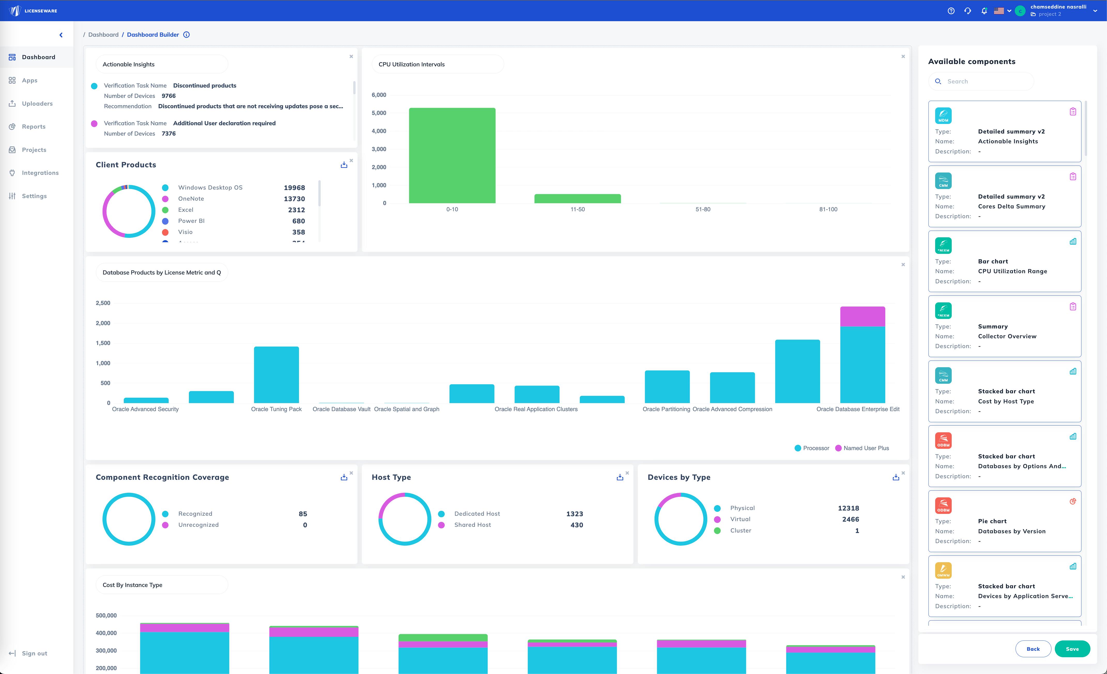The height and width of the screenshot is (674, 1107).
Task: Click clipboard icon on Collector Overview card
Action: [1073, 306]
